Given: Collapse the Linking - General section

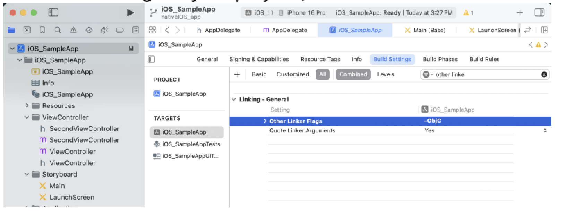Looking at the screenshot, I should coord(234,100).
